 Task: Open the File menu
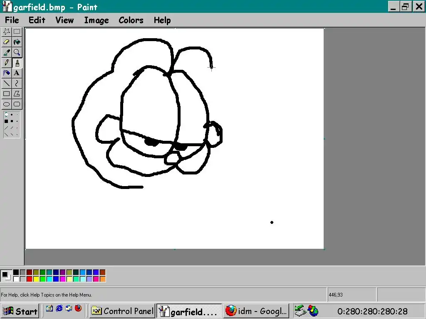click(12, 20)
